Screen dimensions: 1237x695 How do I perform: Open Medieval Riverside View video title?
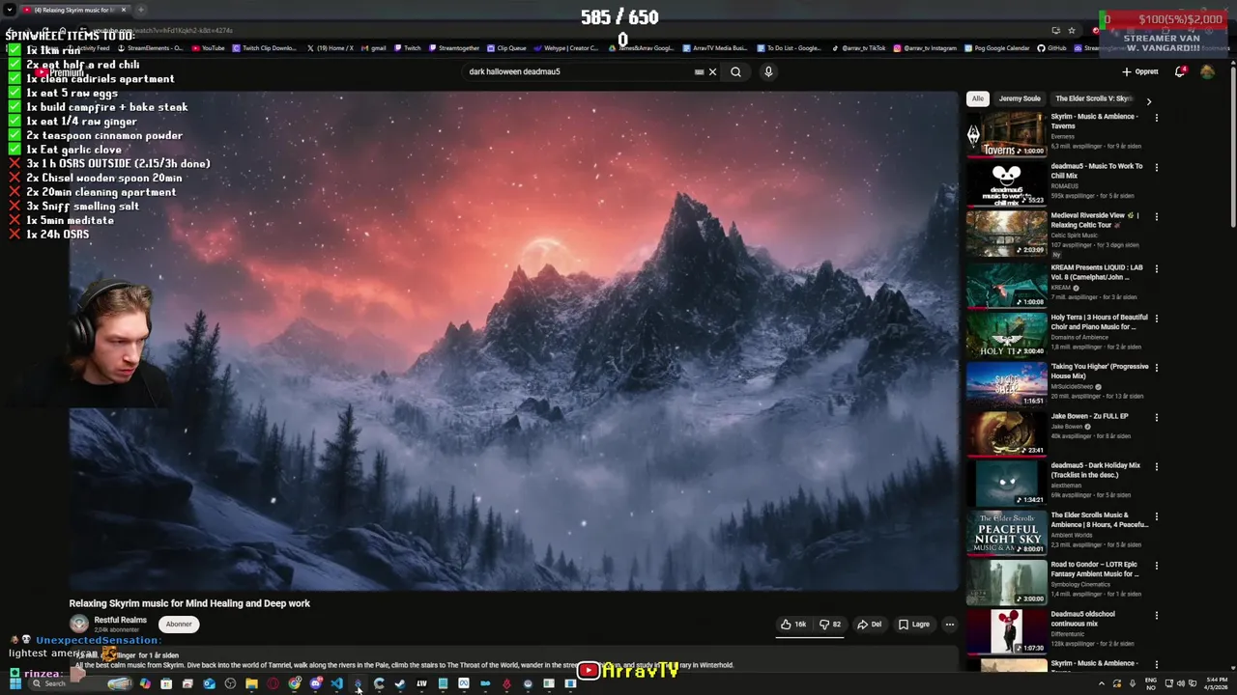click(x=1095, y=220)
